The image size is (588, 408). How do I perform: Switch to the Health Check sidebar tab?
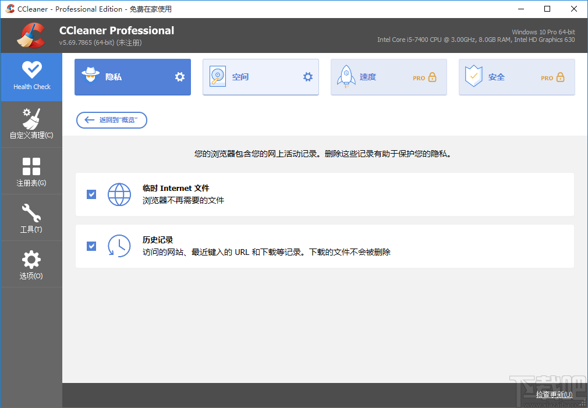coord(31,77)
